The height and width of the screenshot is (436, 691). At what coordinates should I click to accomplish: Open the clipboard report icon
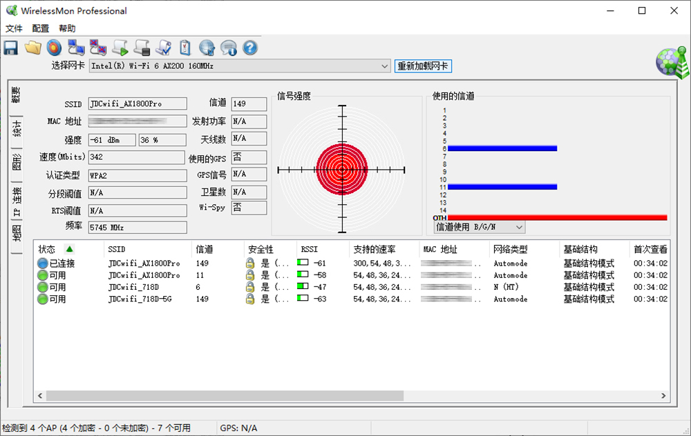click(x=184, y=47)
